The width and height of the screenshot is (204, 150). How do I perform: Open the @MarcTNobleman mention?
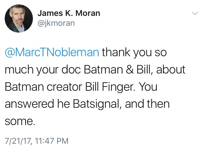pyautogui.click(x=52, y=52)
